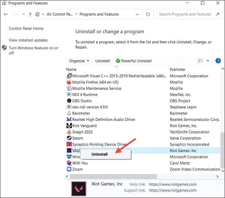Go up one folder level arrow
Image resolution: width=225 pixels, height=198 pixels.
(30, 15)
